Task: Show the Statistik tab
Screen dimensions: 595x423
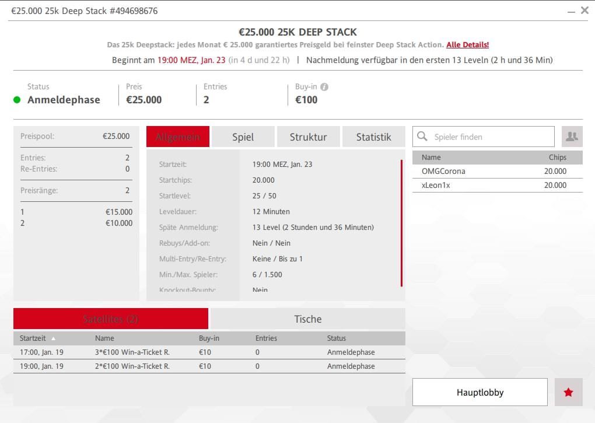Action: pyautogui.click(x=373, y=137)
